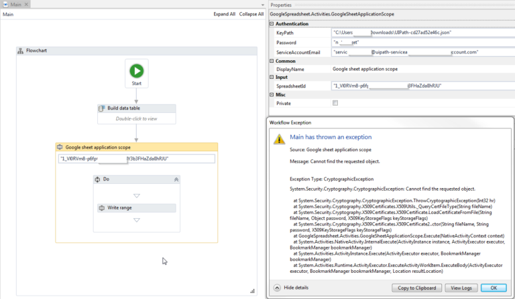The image size is (515, 299).
Task: Switch to the Main workflow tab
Action: [15, 4]
